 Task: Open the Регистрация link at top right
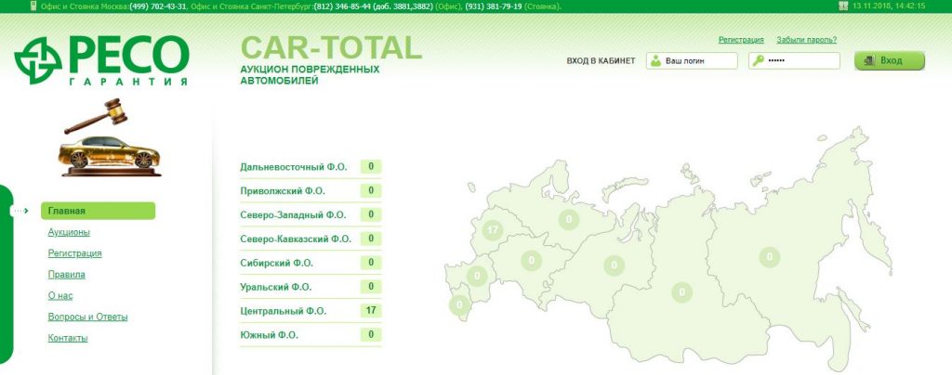click(x=741, y=40)
